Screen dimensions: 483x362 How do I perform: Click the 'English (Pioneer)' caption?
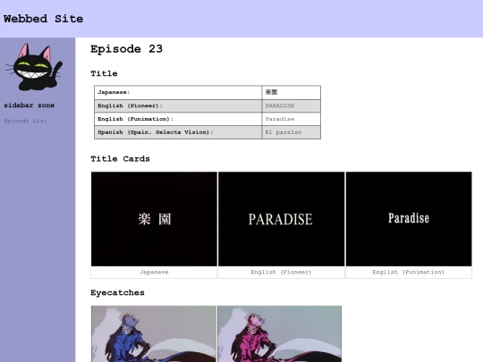coord(281,272)
